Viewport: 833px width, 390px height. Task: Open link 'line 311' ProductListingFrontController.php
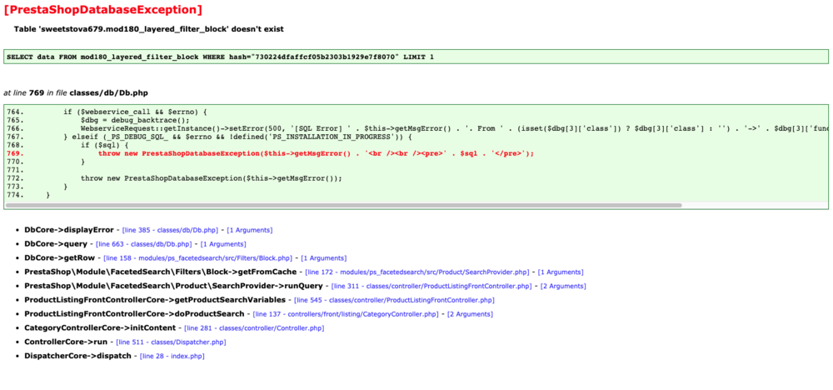point(431,286)
